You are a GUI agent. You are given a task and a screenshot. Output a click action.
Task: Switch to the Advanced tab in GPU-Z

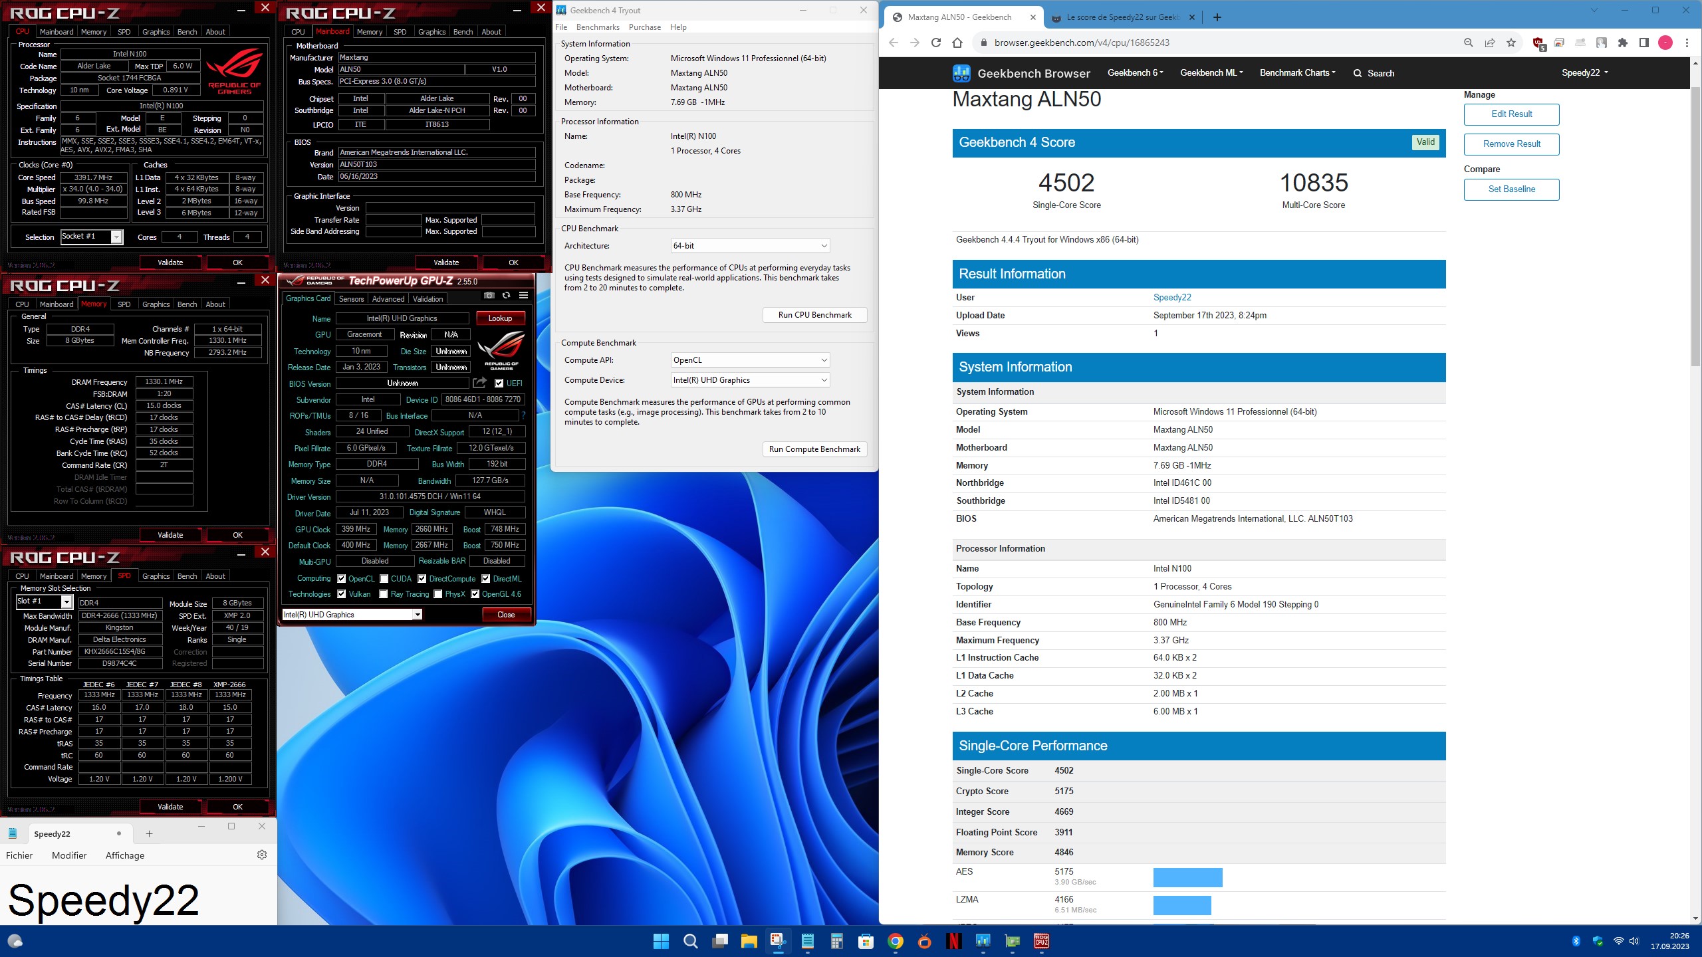pyautogui.click(x=388, y=299)
